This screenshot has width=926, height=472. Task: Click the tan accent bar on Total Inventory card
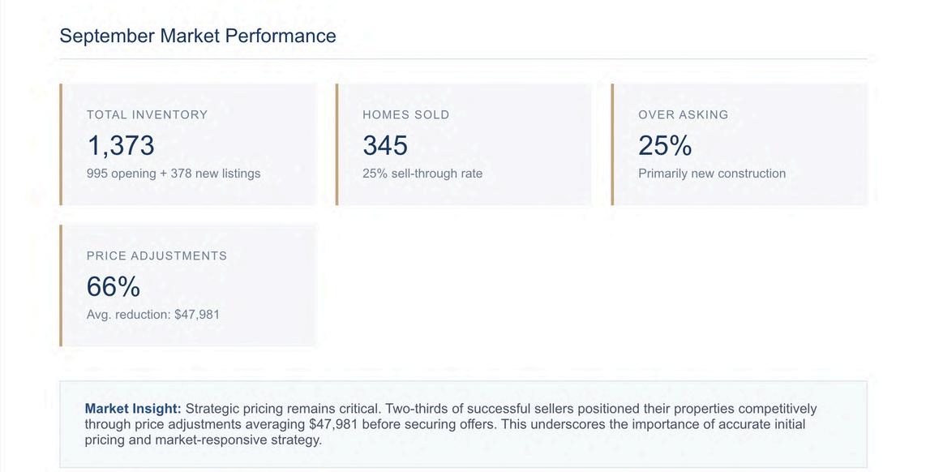click(61, 144)
